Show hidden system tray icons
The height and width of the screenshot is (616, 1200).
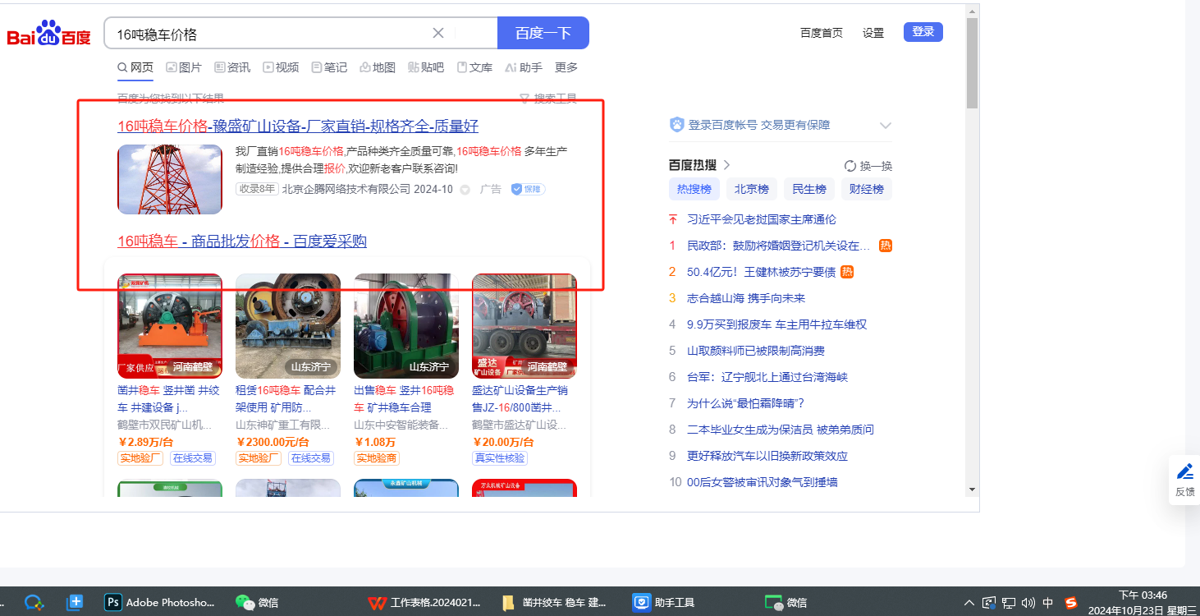969,602
